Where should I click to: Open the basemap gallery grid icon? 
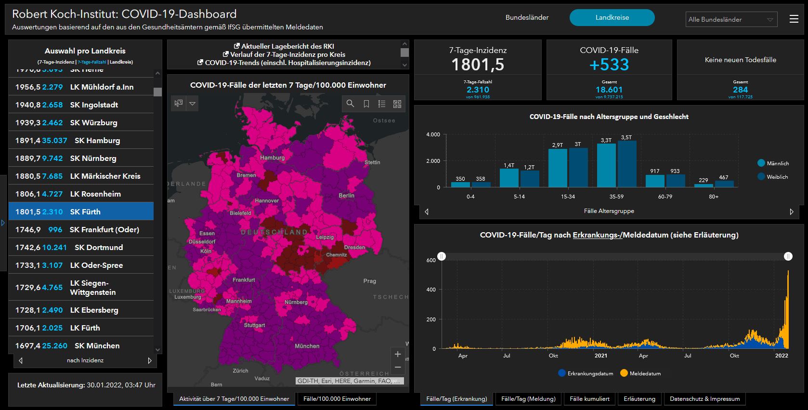click(x=397, y=104)
